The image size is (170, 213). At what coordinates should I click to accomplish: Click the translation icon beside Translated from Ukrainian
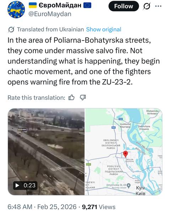11,29
